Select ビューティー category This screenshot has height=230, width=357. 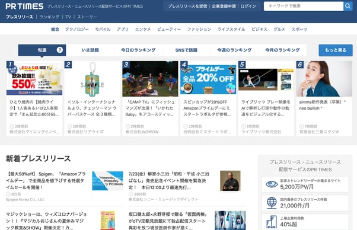click(x=169, y=29)
